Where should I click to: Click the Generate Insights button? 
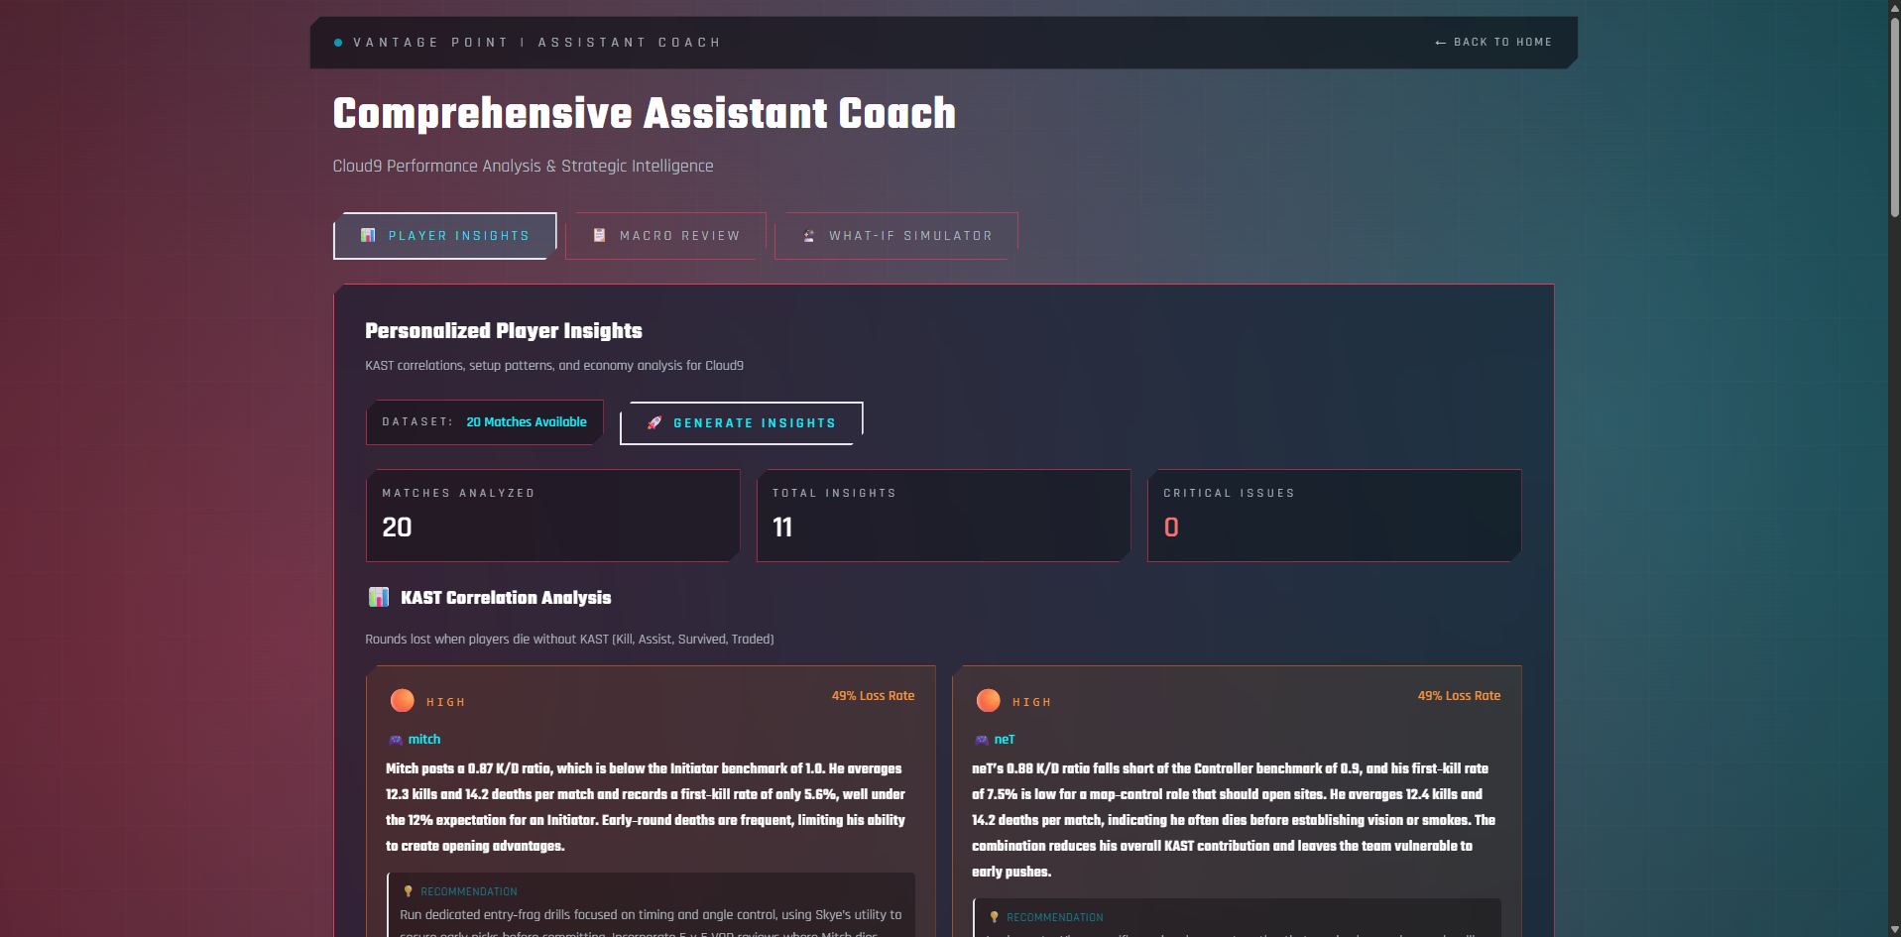point(742,423)
